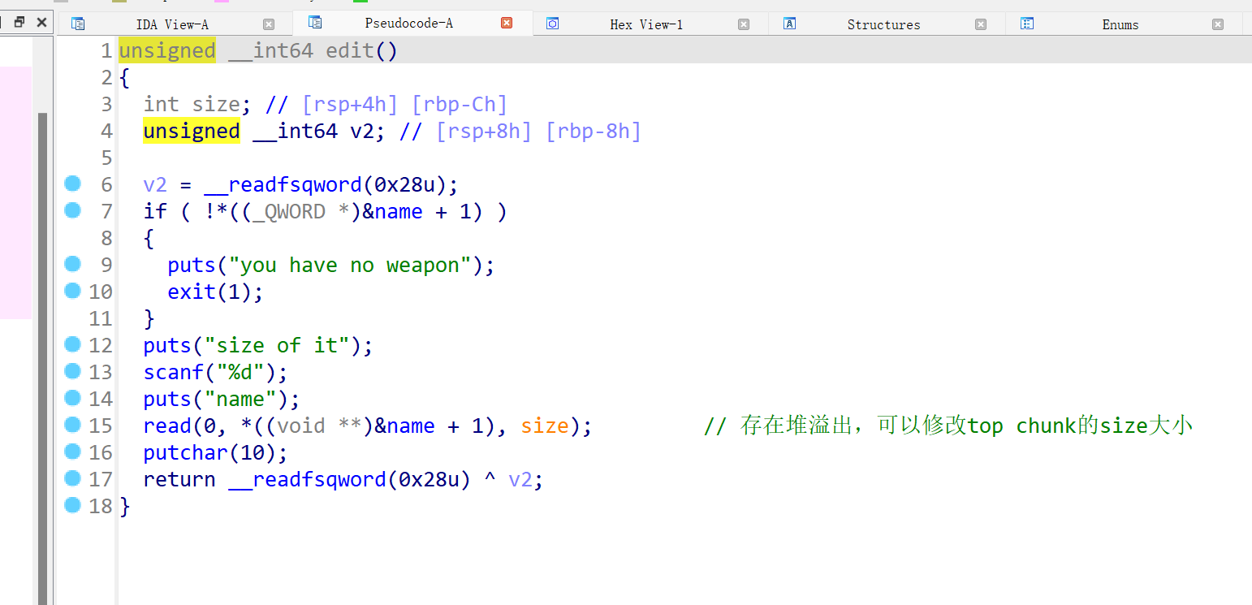Click the IDA View-A tab icon
1252x605 pixels.
tap(78, 24)
